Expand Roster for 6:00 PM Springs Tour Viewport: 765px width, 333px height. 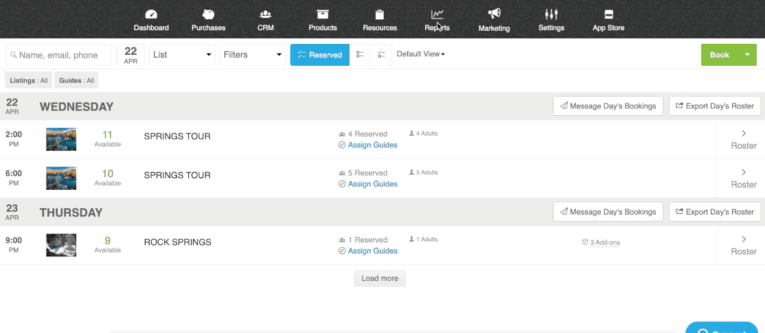744,178
